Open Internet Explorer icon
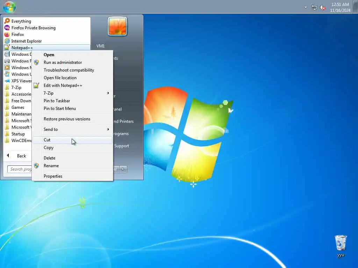The image size is (358, 268). tap(7, 41)
